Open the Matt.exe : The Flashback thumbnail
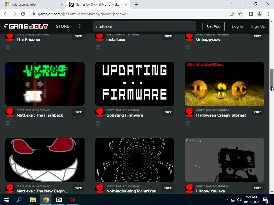274x205 pixels. [45, 84]
